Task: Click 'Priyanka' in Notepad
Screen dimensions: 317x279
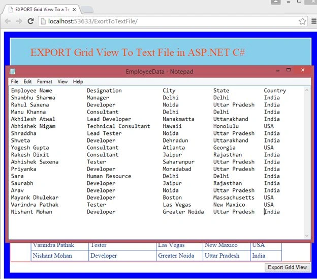Action: [24, 169]
